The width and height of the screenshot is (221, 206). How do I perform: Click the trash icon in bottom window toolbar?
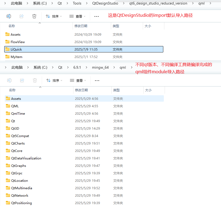[35, 80]
